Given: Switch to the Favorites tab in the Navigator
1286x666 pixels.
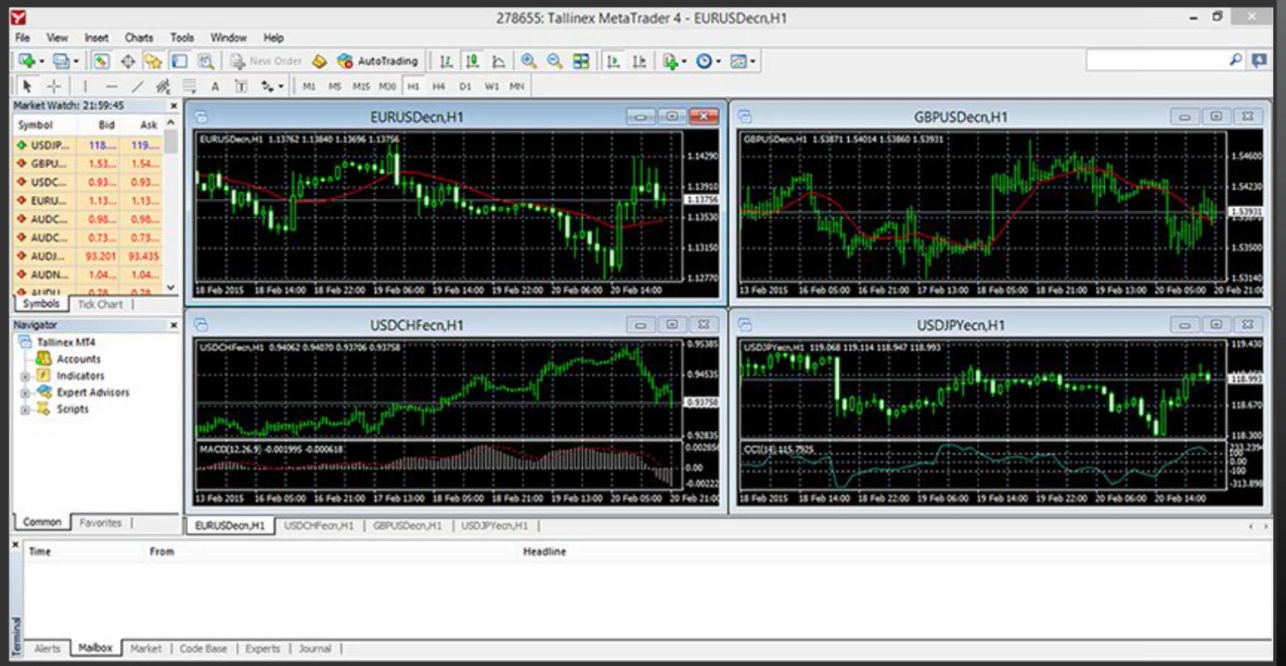Looking at the screenshot, I should [100, 523].
